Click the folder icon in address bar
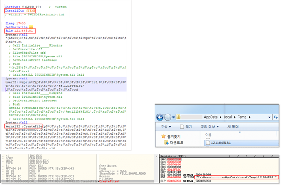The width and height of the screenshot is (281, 185). (178, 117)
